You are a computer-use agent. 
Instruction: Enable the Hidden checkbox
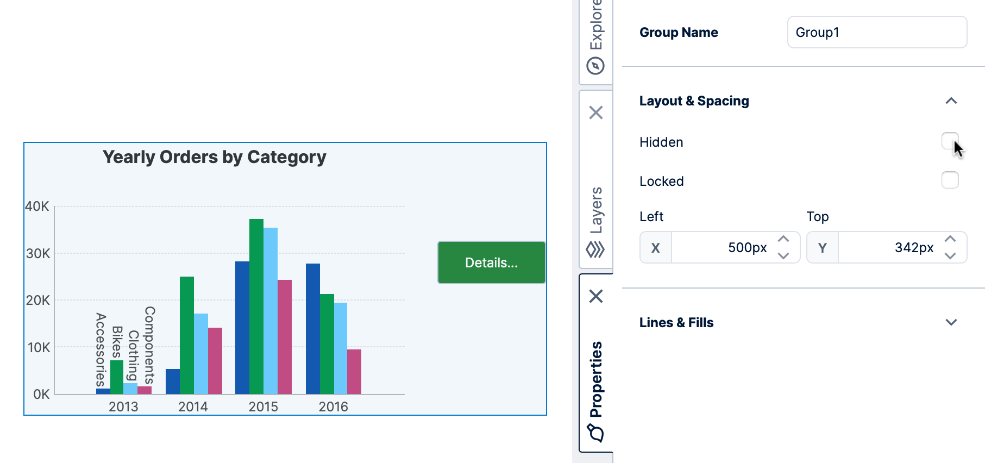click(950, 141)
